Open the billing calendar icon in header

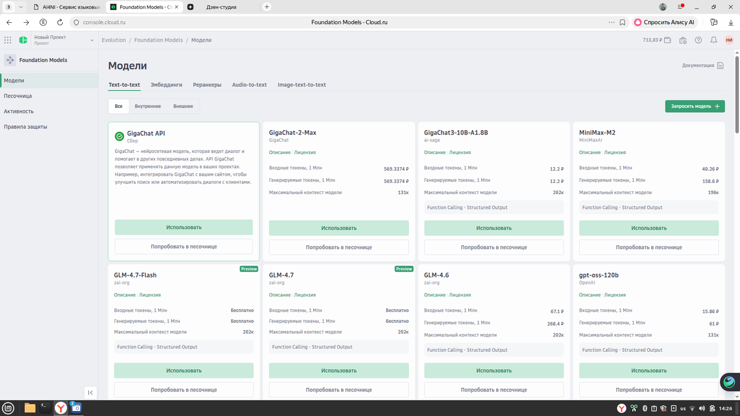click(683, 40)
